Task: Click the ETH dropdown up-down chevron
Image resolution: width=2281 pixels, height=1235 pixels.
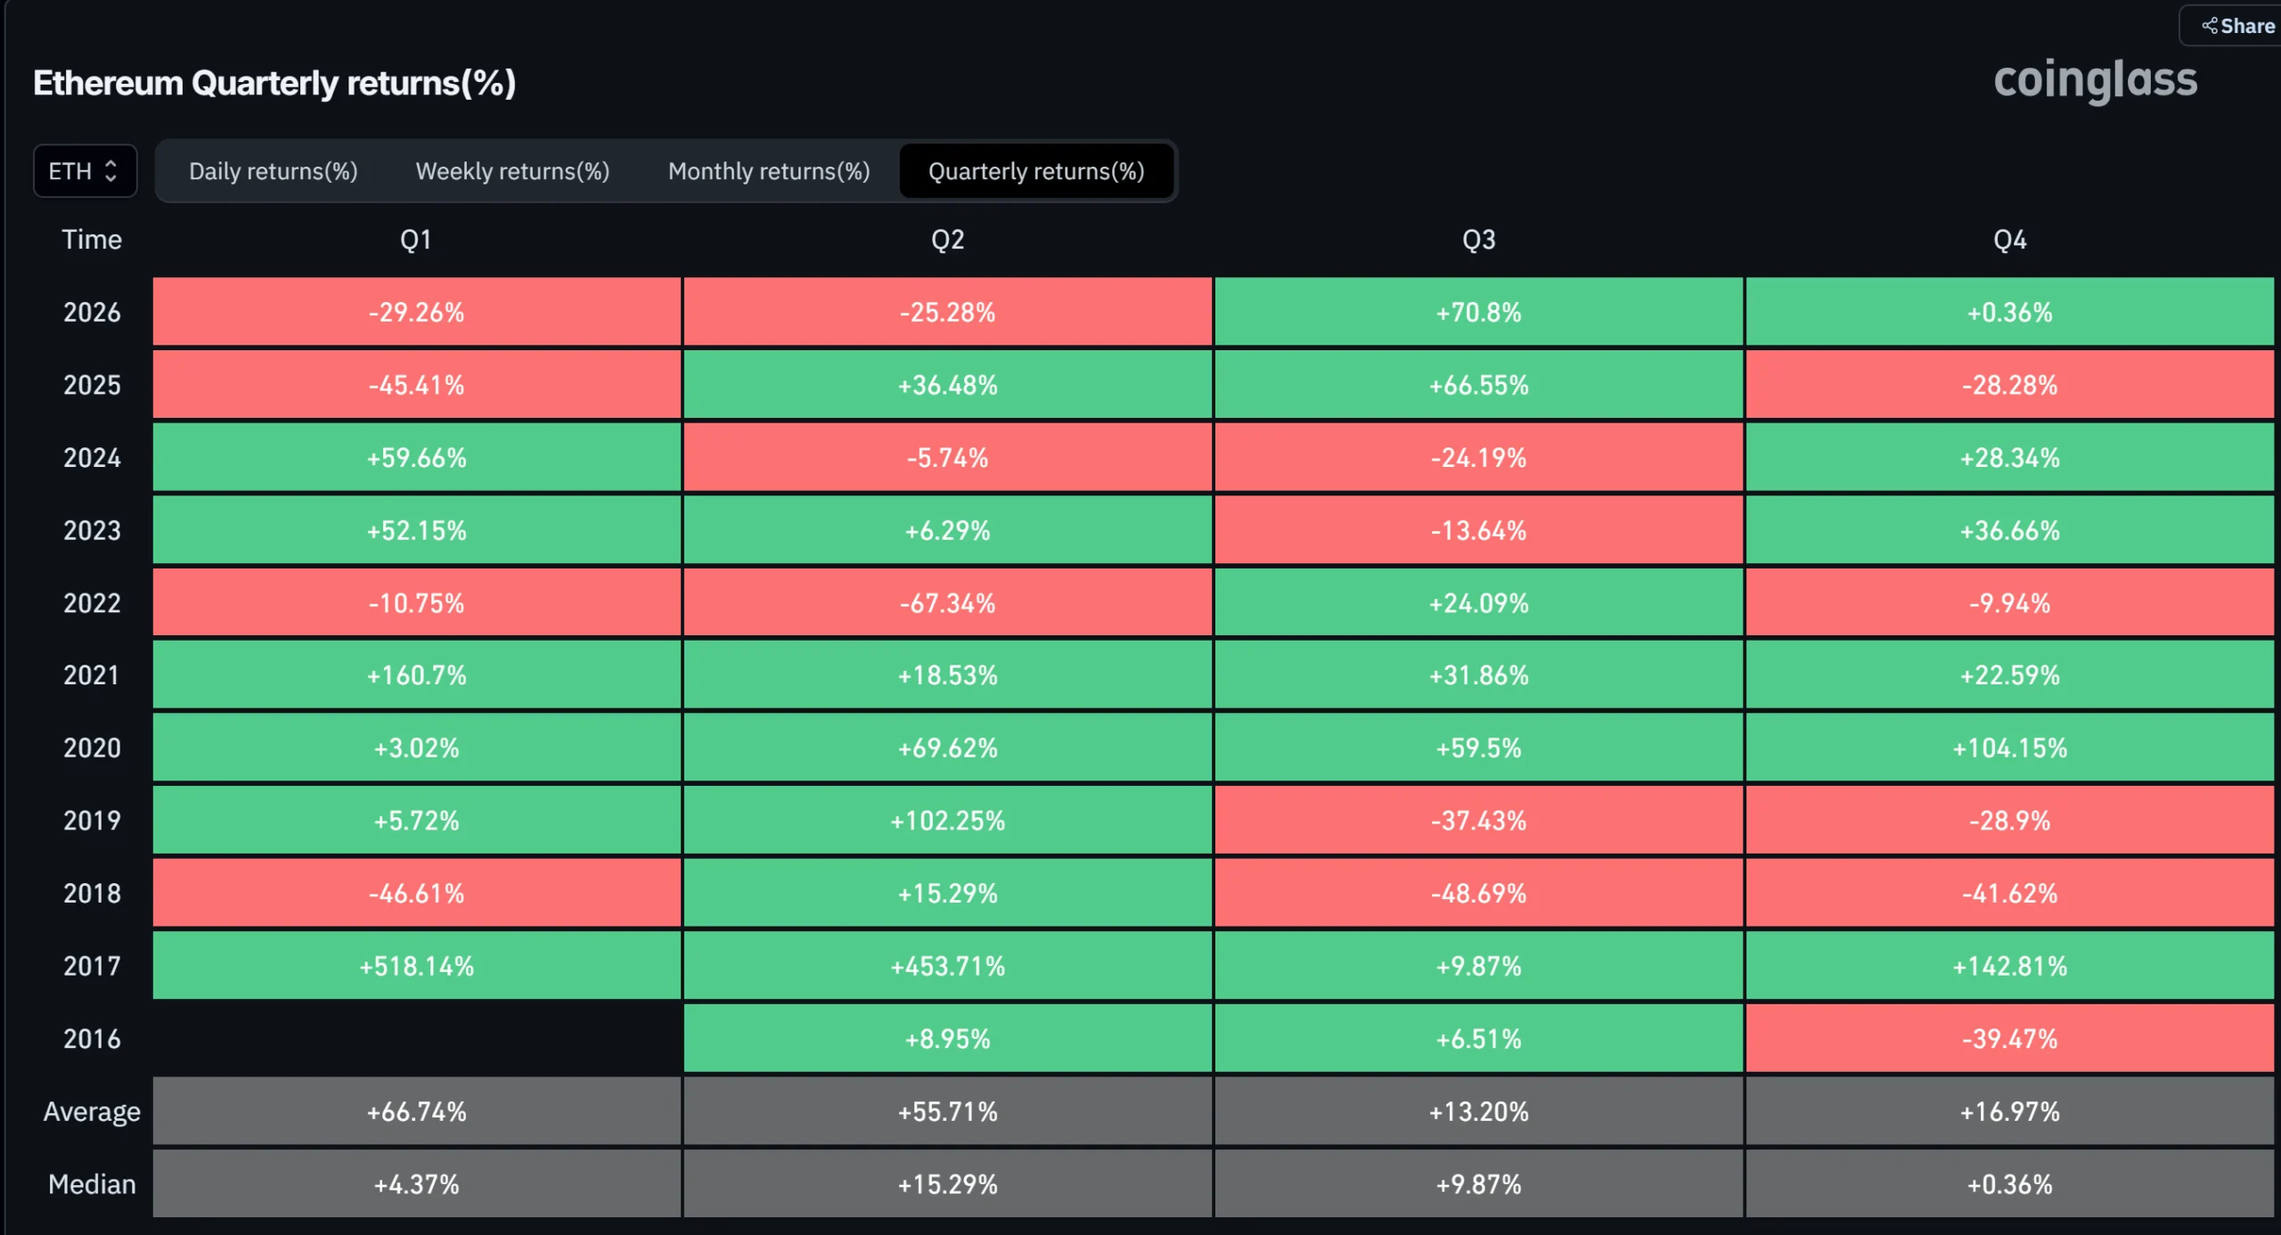Action: click(110, 170)
